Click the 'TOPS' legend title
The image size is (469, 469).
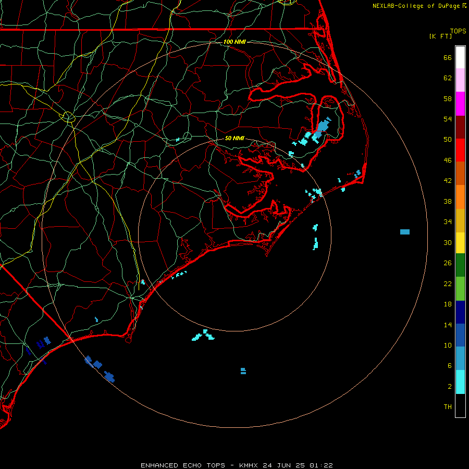[x=458, y=31]
